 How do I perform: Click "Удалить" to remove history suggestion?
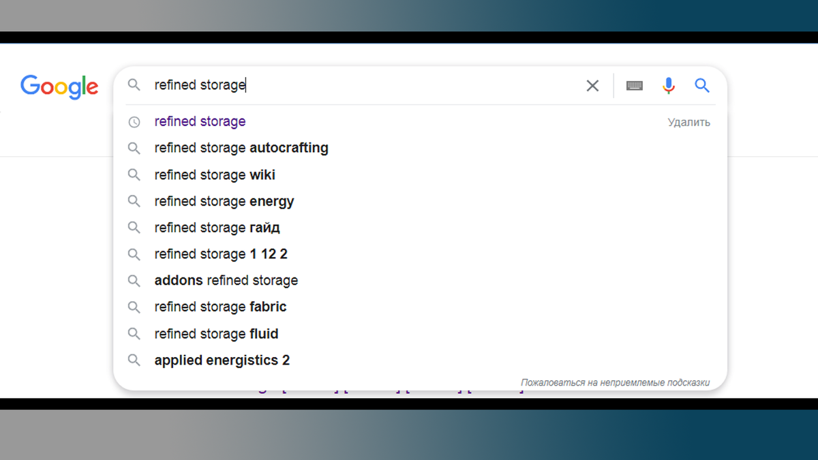tap(688, 123)
